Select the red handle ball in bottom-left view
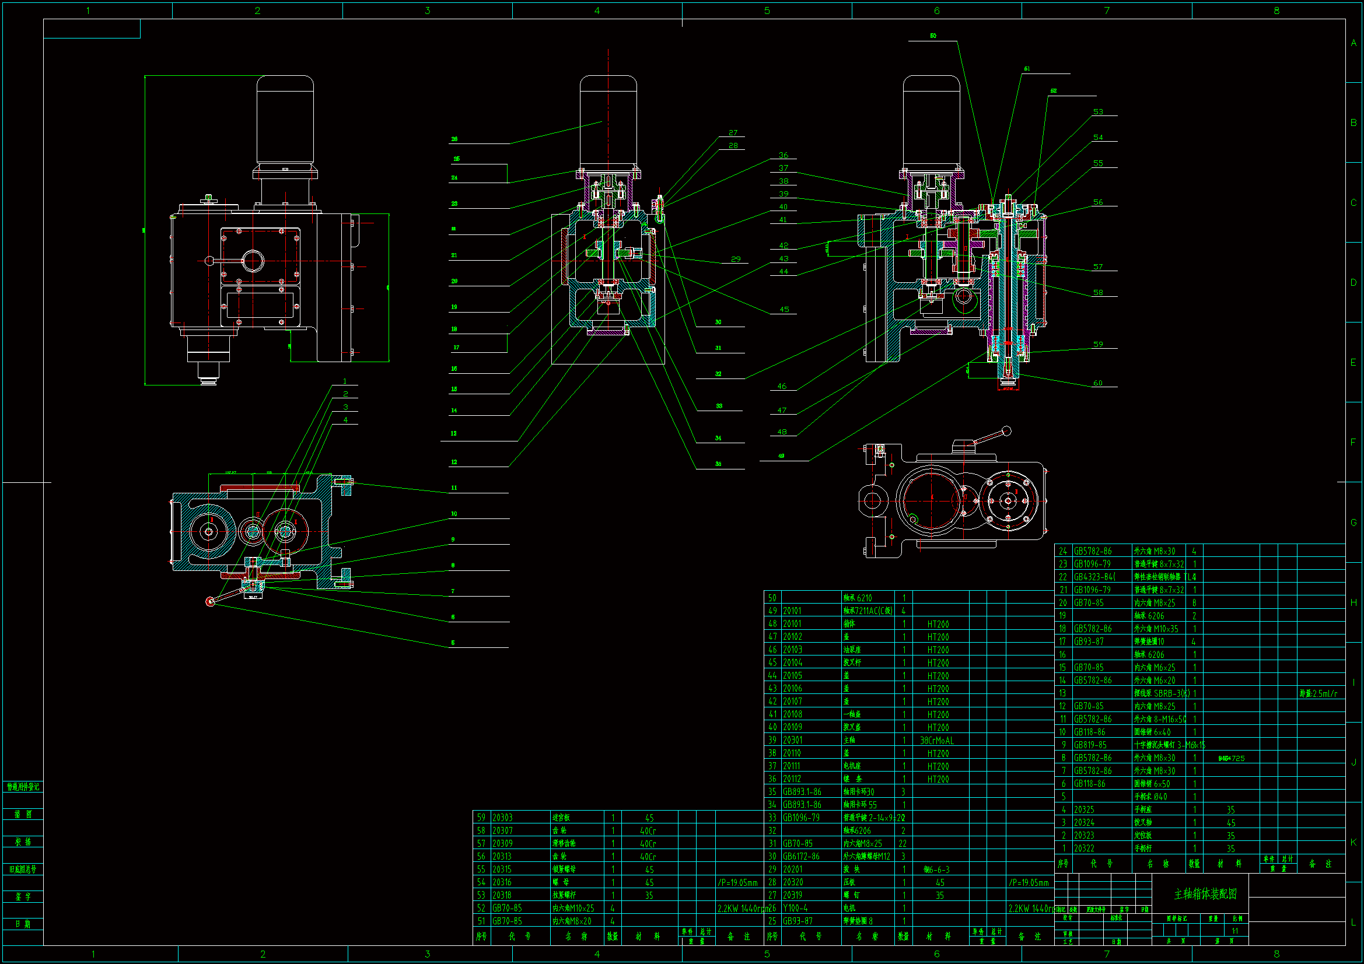The width and height of the screenshot is (1364, 964). [x=209, y=602]
